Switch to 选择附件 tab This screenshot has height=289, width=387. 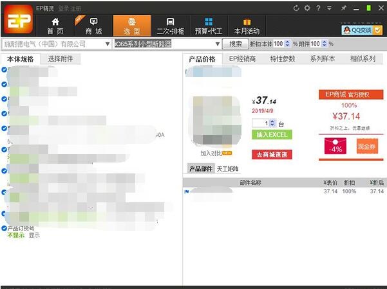61,59
